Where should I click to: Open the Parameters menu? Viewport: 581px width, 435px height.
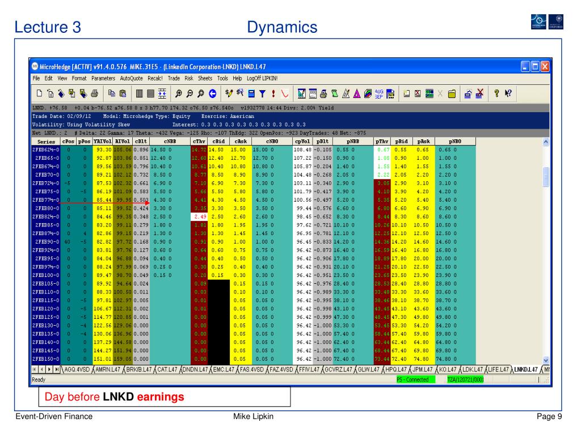click(103, 78)
